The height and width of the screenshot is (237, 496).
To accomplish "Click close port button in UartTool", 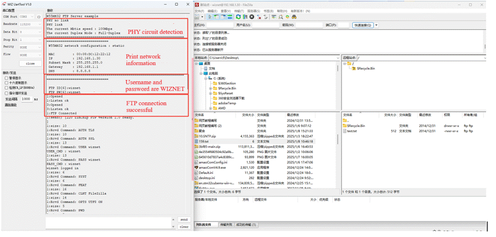I will point(31,63).
